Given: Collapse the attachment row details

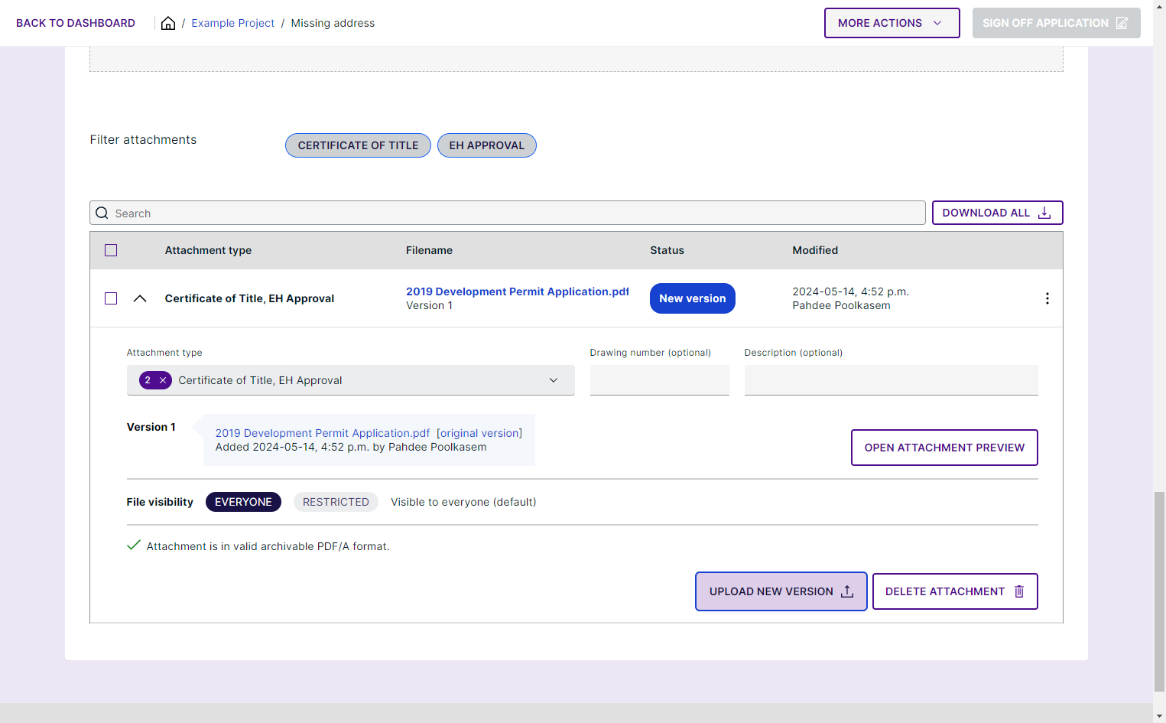Looking at the screenshot, I should pos(140,298).
